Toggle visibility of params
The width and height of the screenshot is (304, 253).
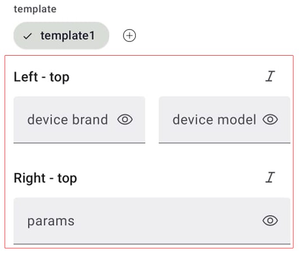pyautogui.click(x=270, y=220)
